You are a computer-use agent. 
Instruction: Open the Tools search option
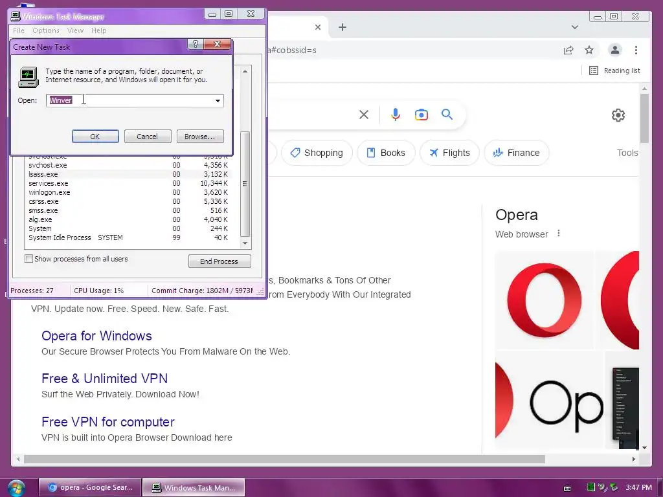[627, 153]
